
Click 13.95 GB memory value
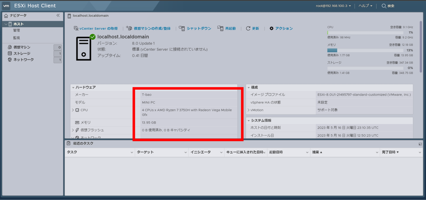(x=148, y=122)
